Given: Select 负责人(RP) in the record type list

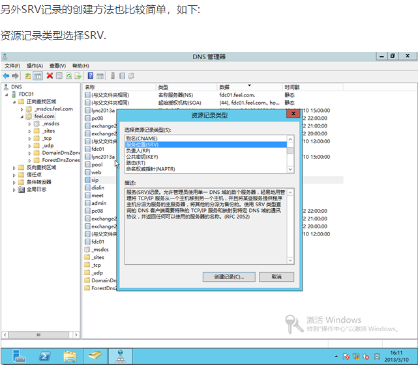Looking at the screenshot, I should pos(206,150).
